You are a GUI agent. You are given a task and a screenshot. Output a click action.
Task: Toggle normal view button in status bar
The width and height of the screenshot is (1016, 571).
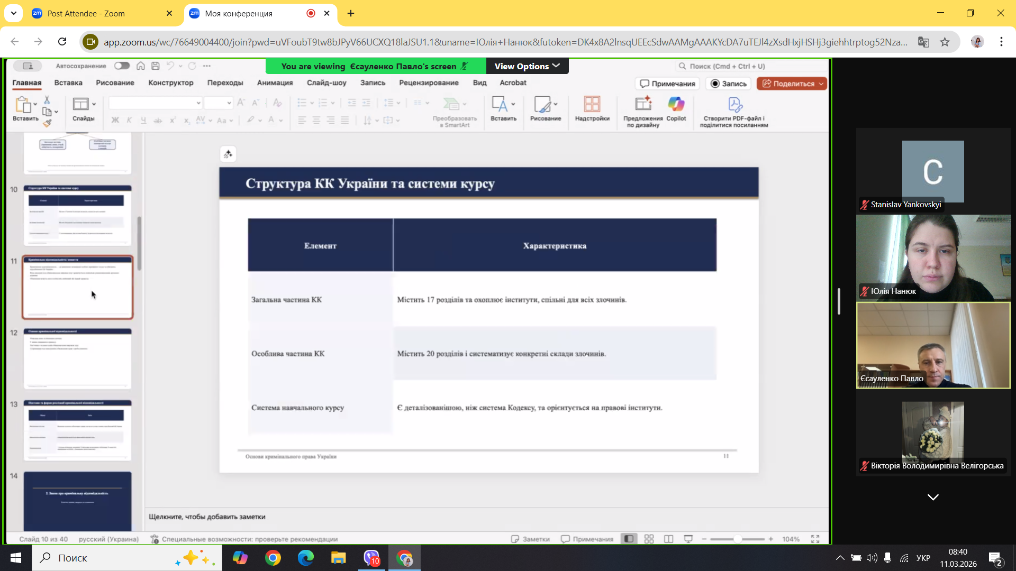[629, 539]
